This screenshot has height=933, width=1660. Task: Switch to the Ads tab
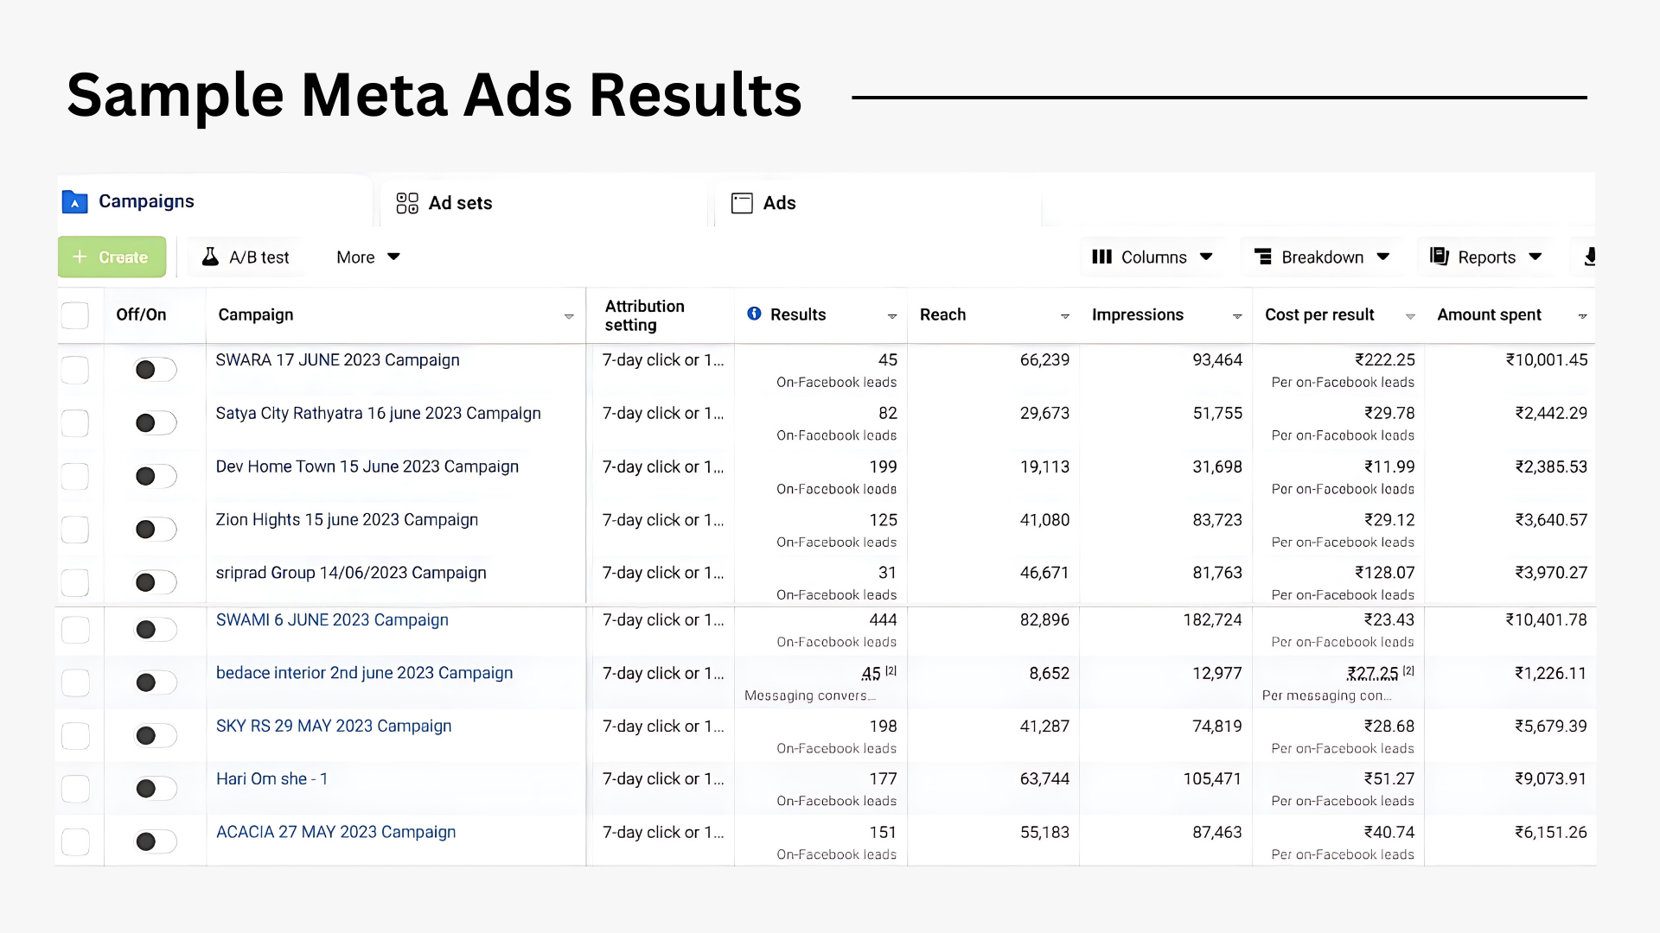[778, 203]
